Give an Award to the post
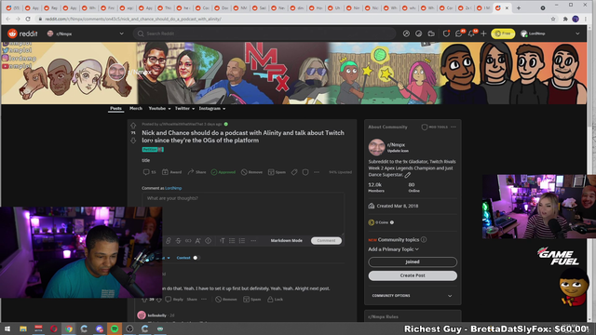596x335 pixels. coord(171,172)
